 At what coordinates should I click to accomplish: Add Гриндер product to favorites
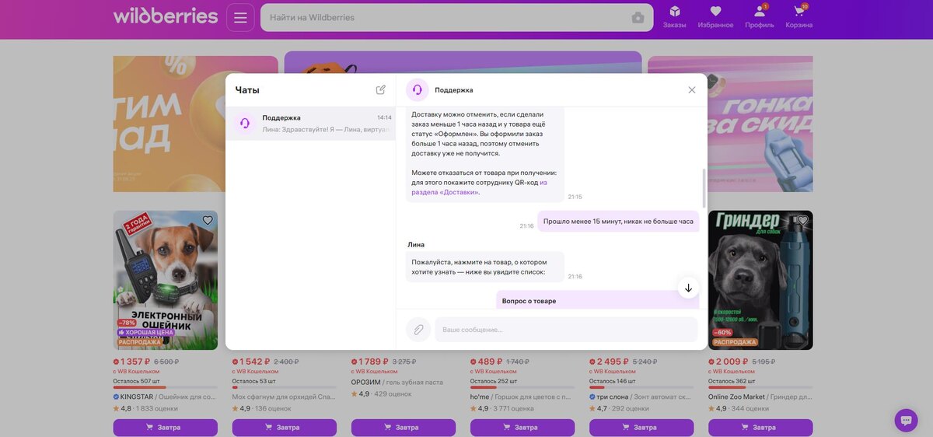click(803, 221)
